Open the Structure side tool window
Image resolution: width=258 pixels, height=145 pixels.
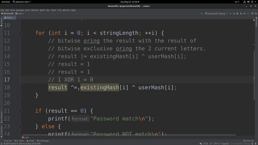pos(2,117)
